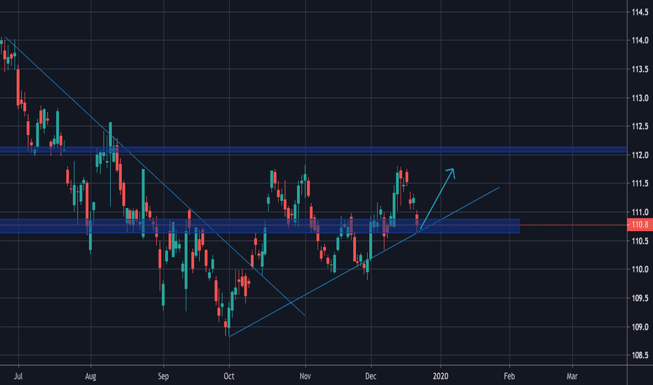
Task: Select the 109.5 price axis label
Action: (x=640, y=298)
